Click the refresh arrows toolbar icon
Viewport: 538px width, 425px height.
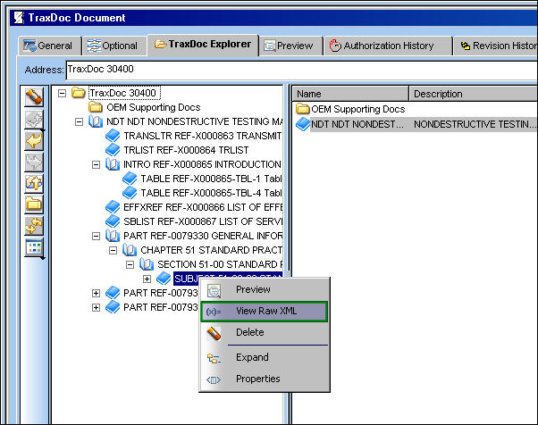tap(34, 226)
